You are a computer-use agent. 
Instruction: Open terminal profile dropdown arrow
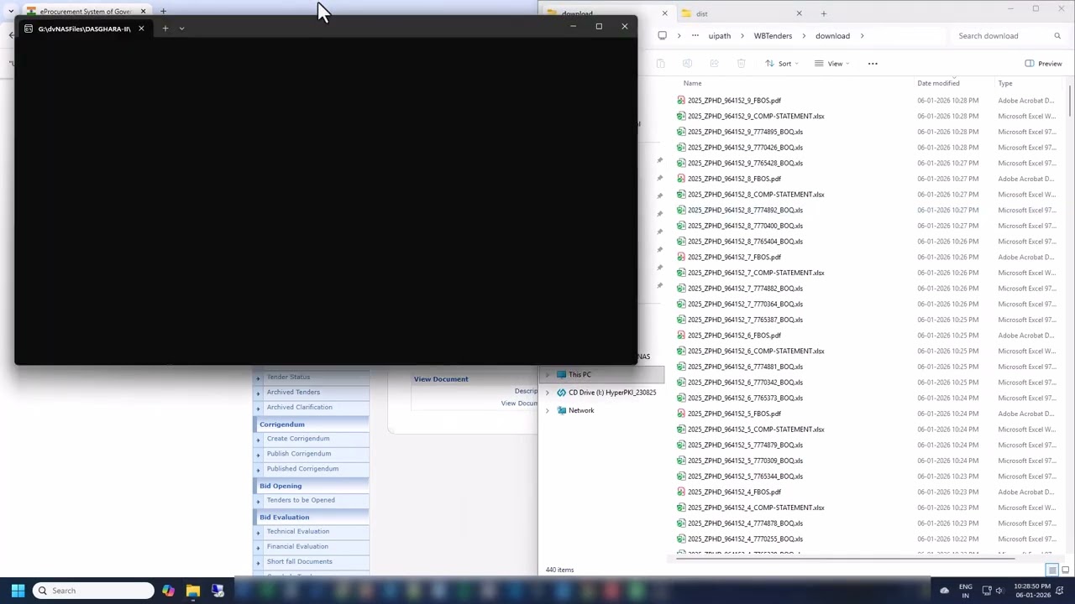point(181,29)
